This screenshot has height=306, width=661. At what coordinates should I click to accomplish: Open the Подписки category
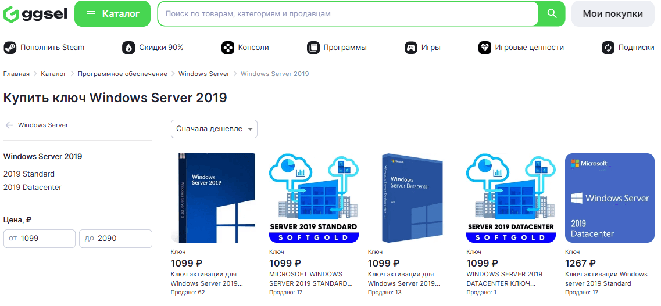(x=636, y=48)
